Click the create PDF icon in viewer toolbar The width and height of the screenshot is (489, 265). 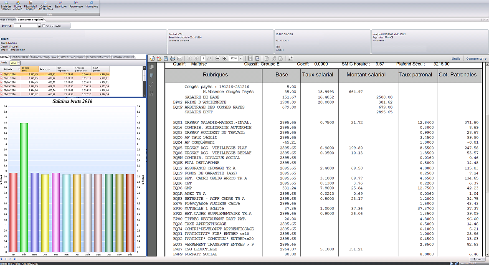[159, 58]
